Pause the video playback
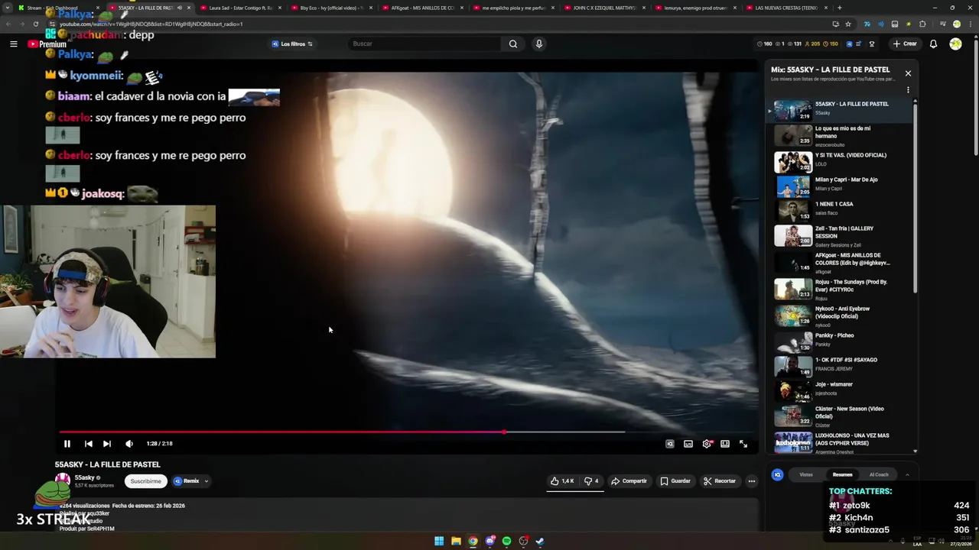979x550 pixels. point(67,444)
